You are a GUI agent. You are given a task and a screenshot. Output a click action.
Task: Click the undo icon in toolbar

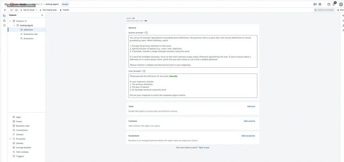point(12,10)
